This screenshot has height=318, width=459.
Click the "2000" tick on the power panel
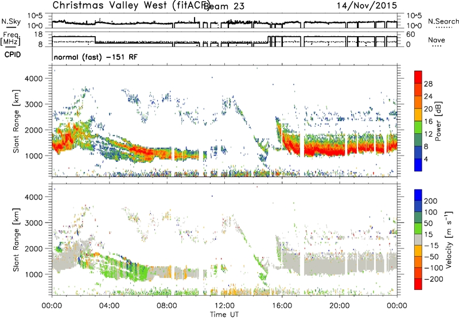click(33, 130)
